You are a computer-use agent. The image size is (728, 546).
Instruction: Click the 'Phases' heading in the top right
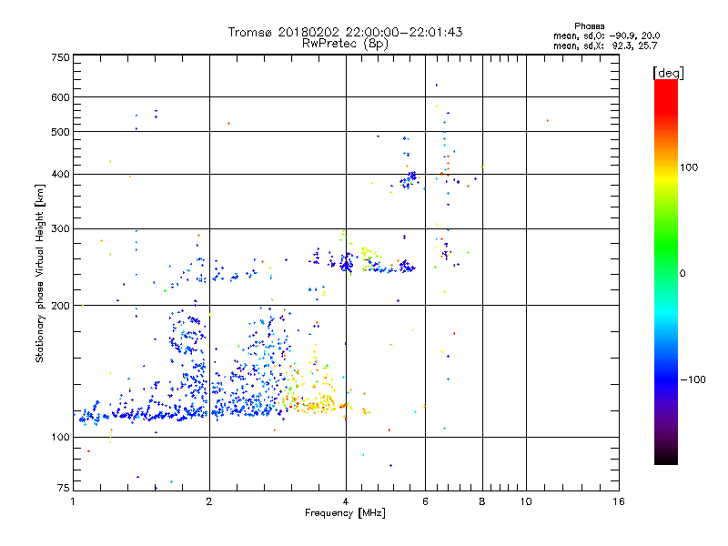click(589, 26)
